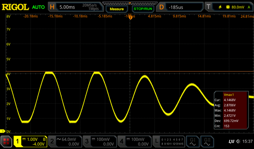254x149 pixels.
Task: Click the green A trigger mode letter
Action: point(249,7)
